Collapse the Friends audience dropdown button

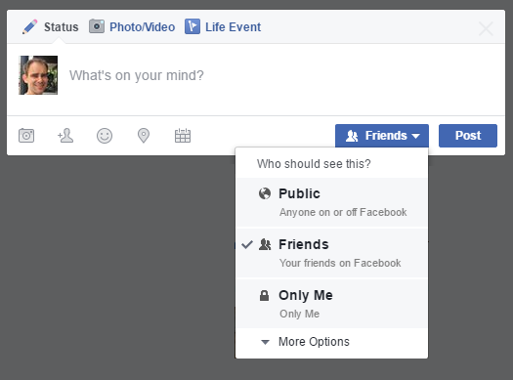pyautogui.click(x=382, y=136)
